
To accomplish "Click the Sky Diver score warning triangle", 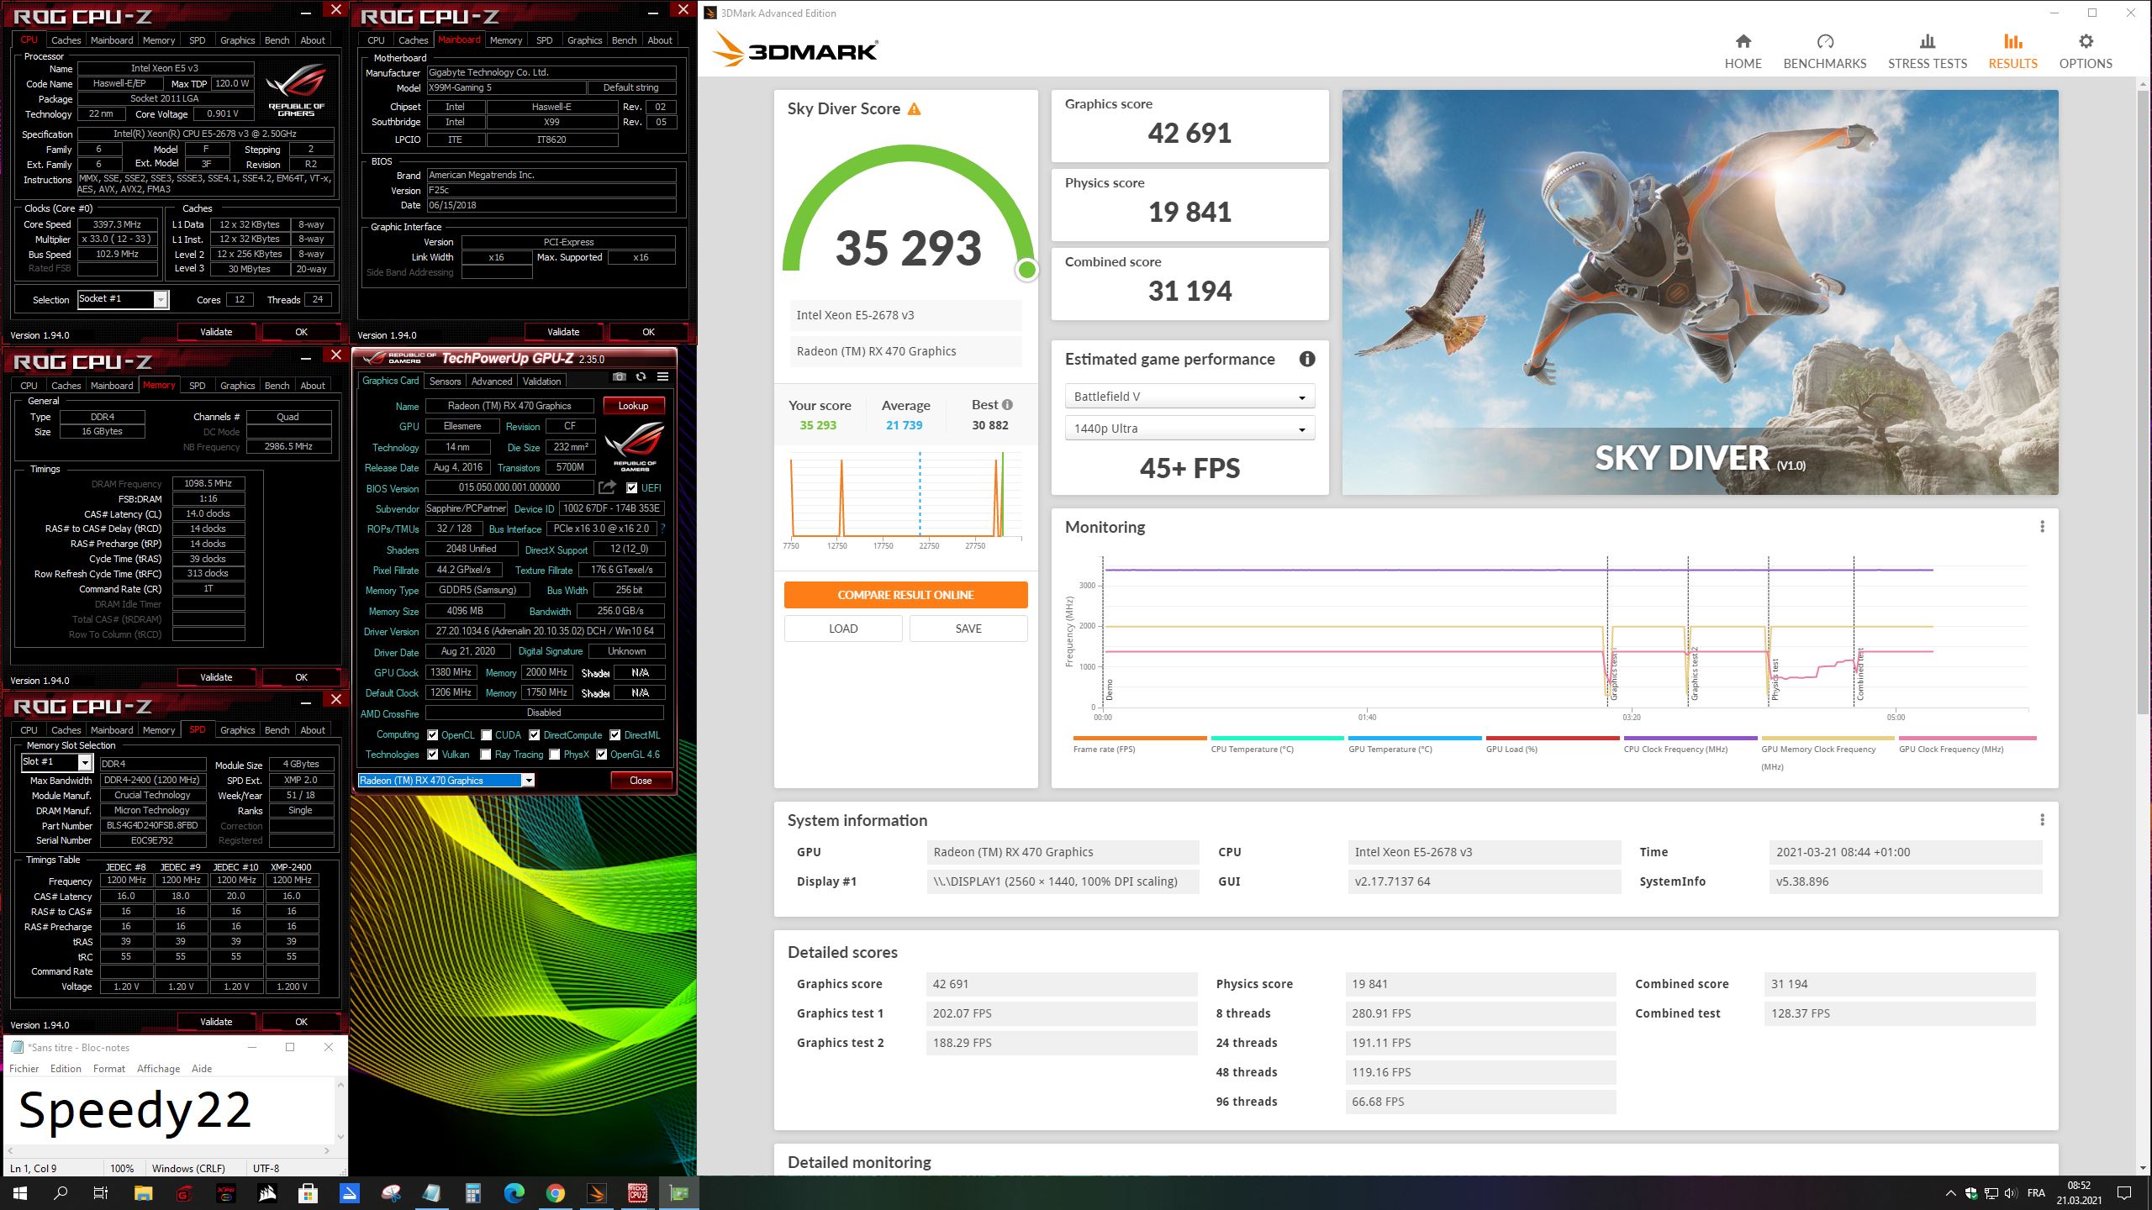I will click(914, 109).
